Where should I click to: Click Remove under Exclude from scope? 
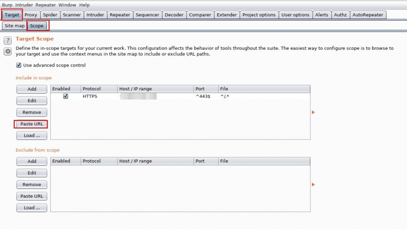click(x=32, y=184)
